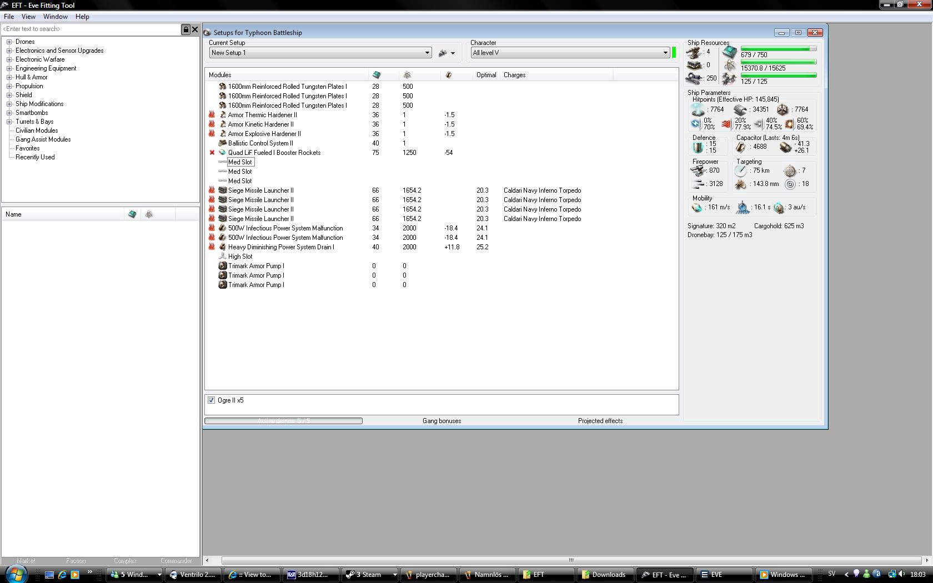Open the Window menu
933x583 pixels.
(x=56, y=17)
